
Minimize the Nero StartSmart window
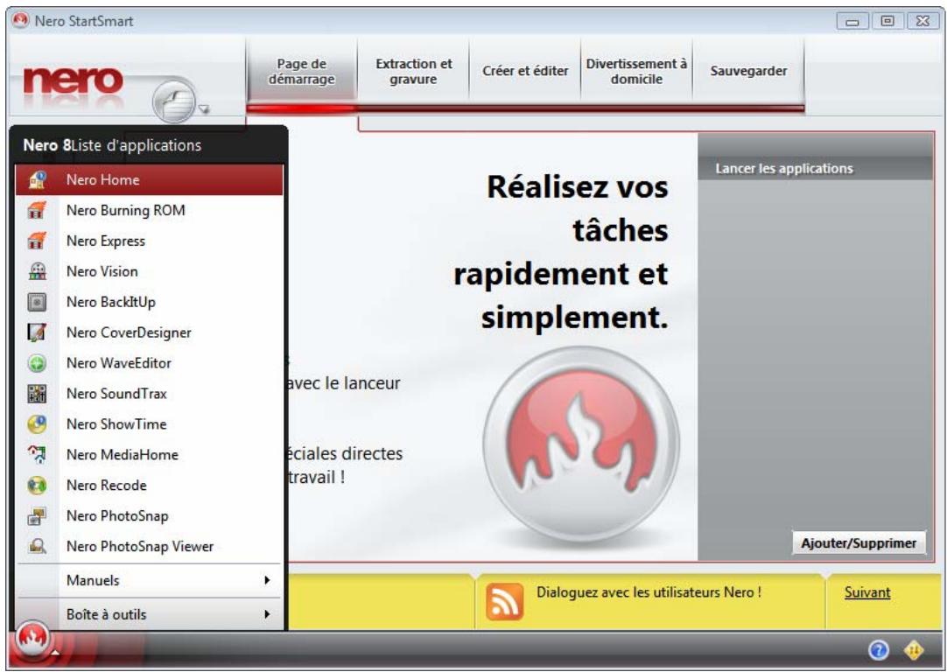[x=852, y=21]
